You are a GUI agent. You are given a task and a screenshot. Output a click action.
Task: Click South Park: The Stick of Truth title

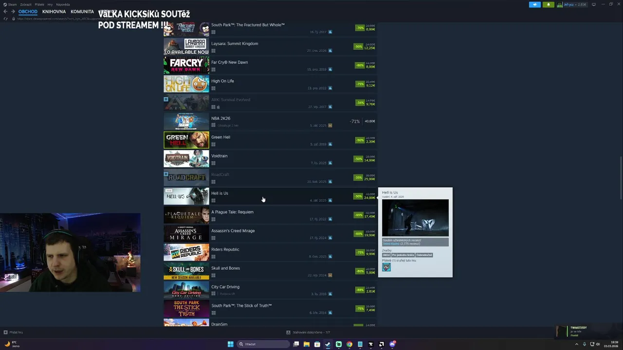(x=241, y=306)
